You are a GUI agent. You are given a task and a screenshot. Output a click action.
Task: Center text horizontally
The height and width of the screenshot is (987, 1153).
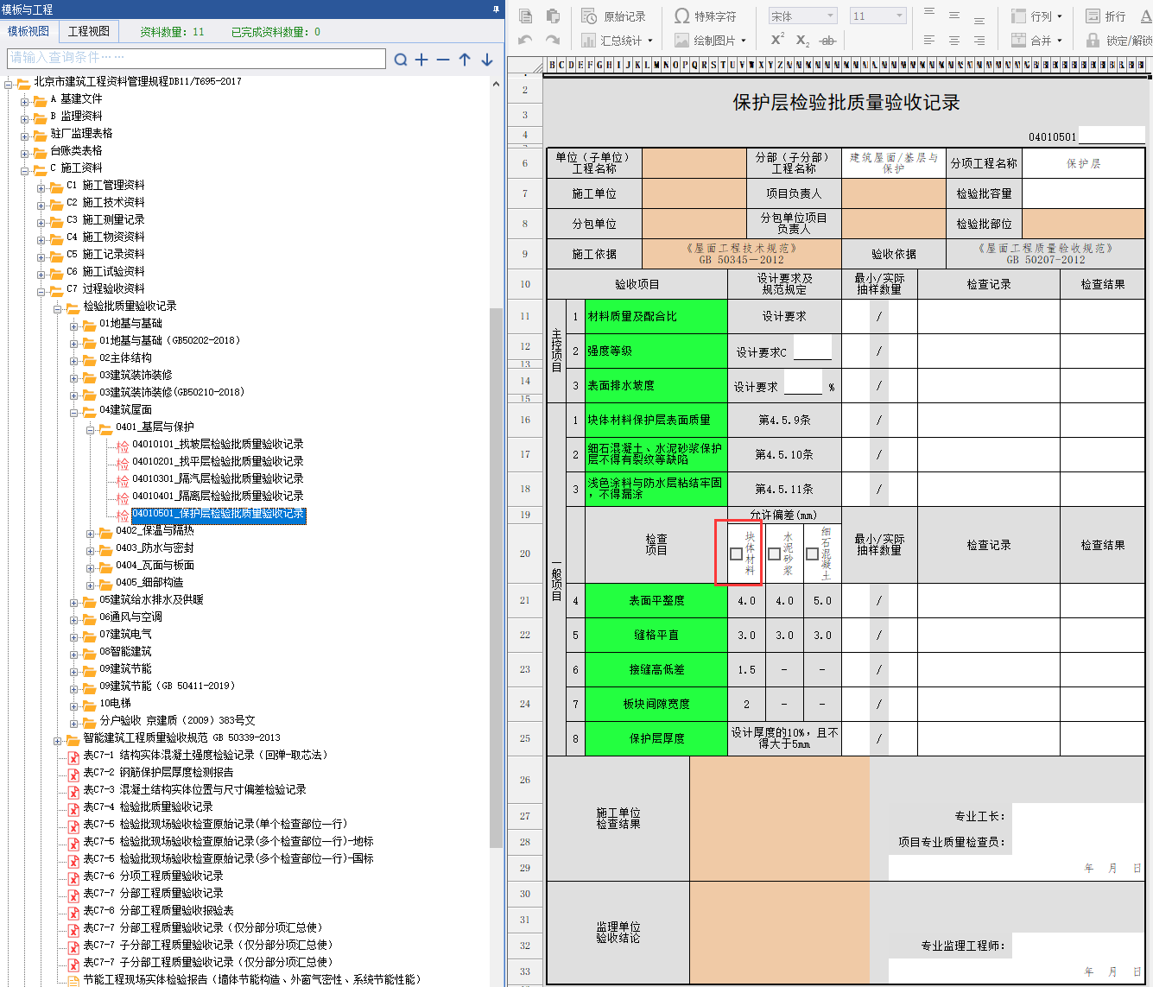pos(954,41)
